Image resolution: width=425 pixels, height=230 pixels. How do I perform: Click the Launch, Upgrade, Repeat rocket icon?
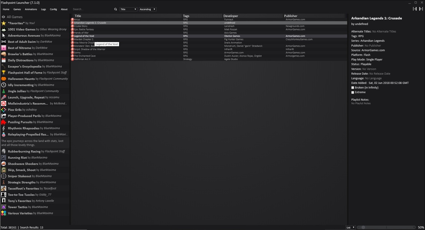click(x=3, y=97)
